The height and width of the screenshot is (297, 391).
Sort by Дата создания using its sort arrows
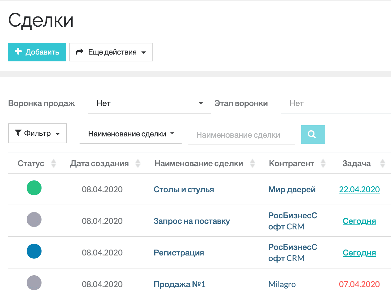pyautogui.click(x=138, y=163)
